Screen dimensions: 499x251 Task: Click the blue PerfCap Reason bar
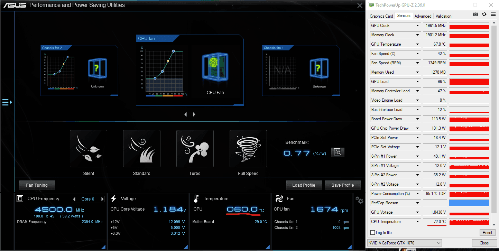tap(469, 203)
